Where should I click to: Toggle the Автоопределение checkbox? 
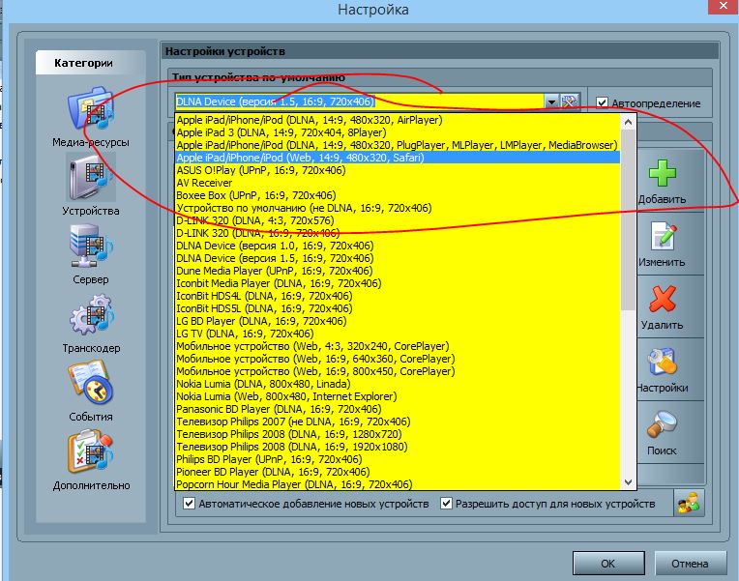(603, 102)
